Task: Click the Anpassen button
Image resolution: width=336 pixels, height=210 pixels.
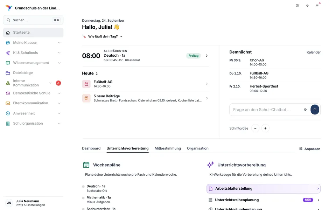Action: [310, 149]
